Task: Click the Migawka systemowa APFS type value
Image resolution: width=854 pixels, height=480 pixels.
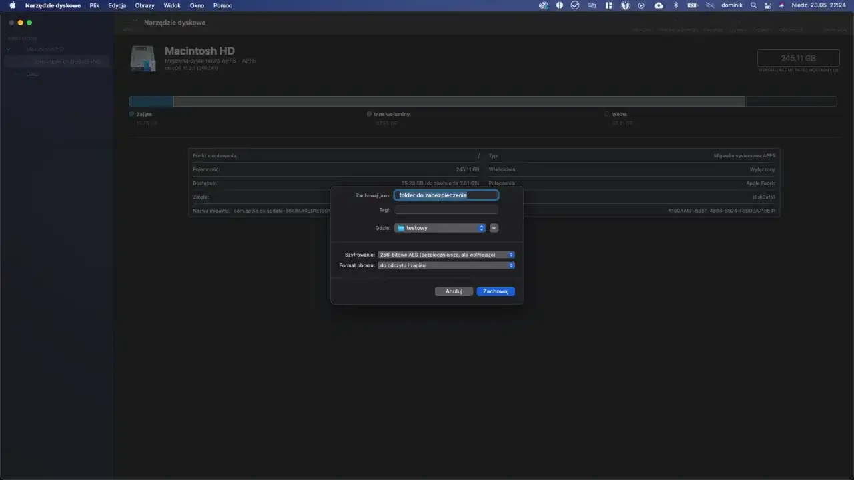Action: point(745,155)
